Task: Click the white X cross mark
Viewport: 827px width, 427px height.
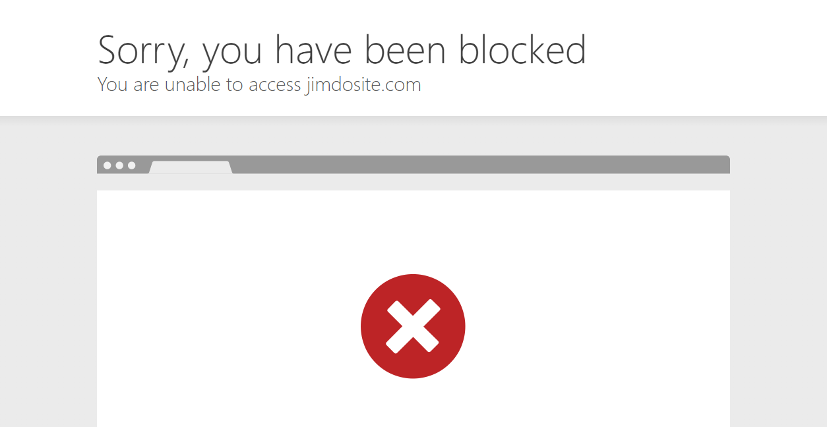Action: tap(413, 326)
